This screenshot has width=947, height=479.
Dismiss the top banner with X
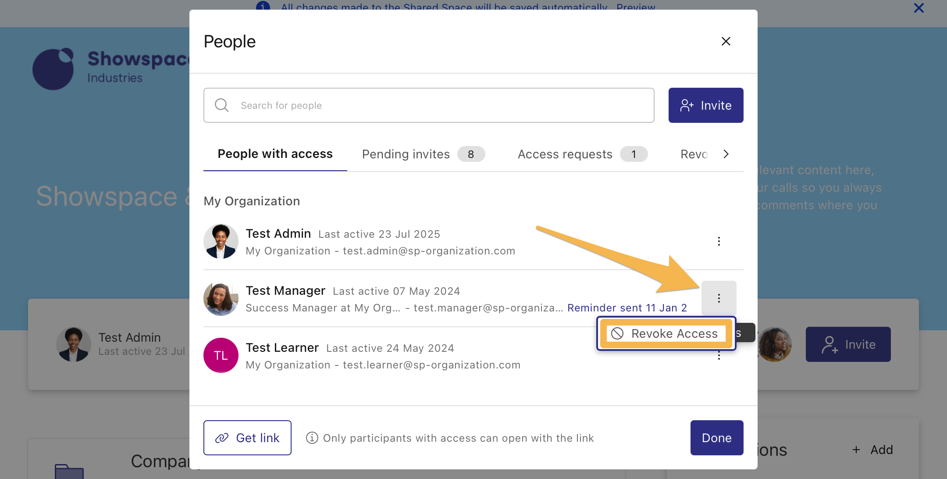[x=919, y=8]
